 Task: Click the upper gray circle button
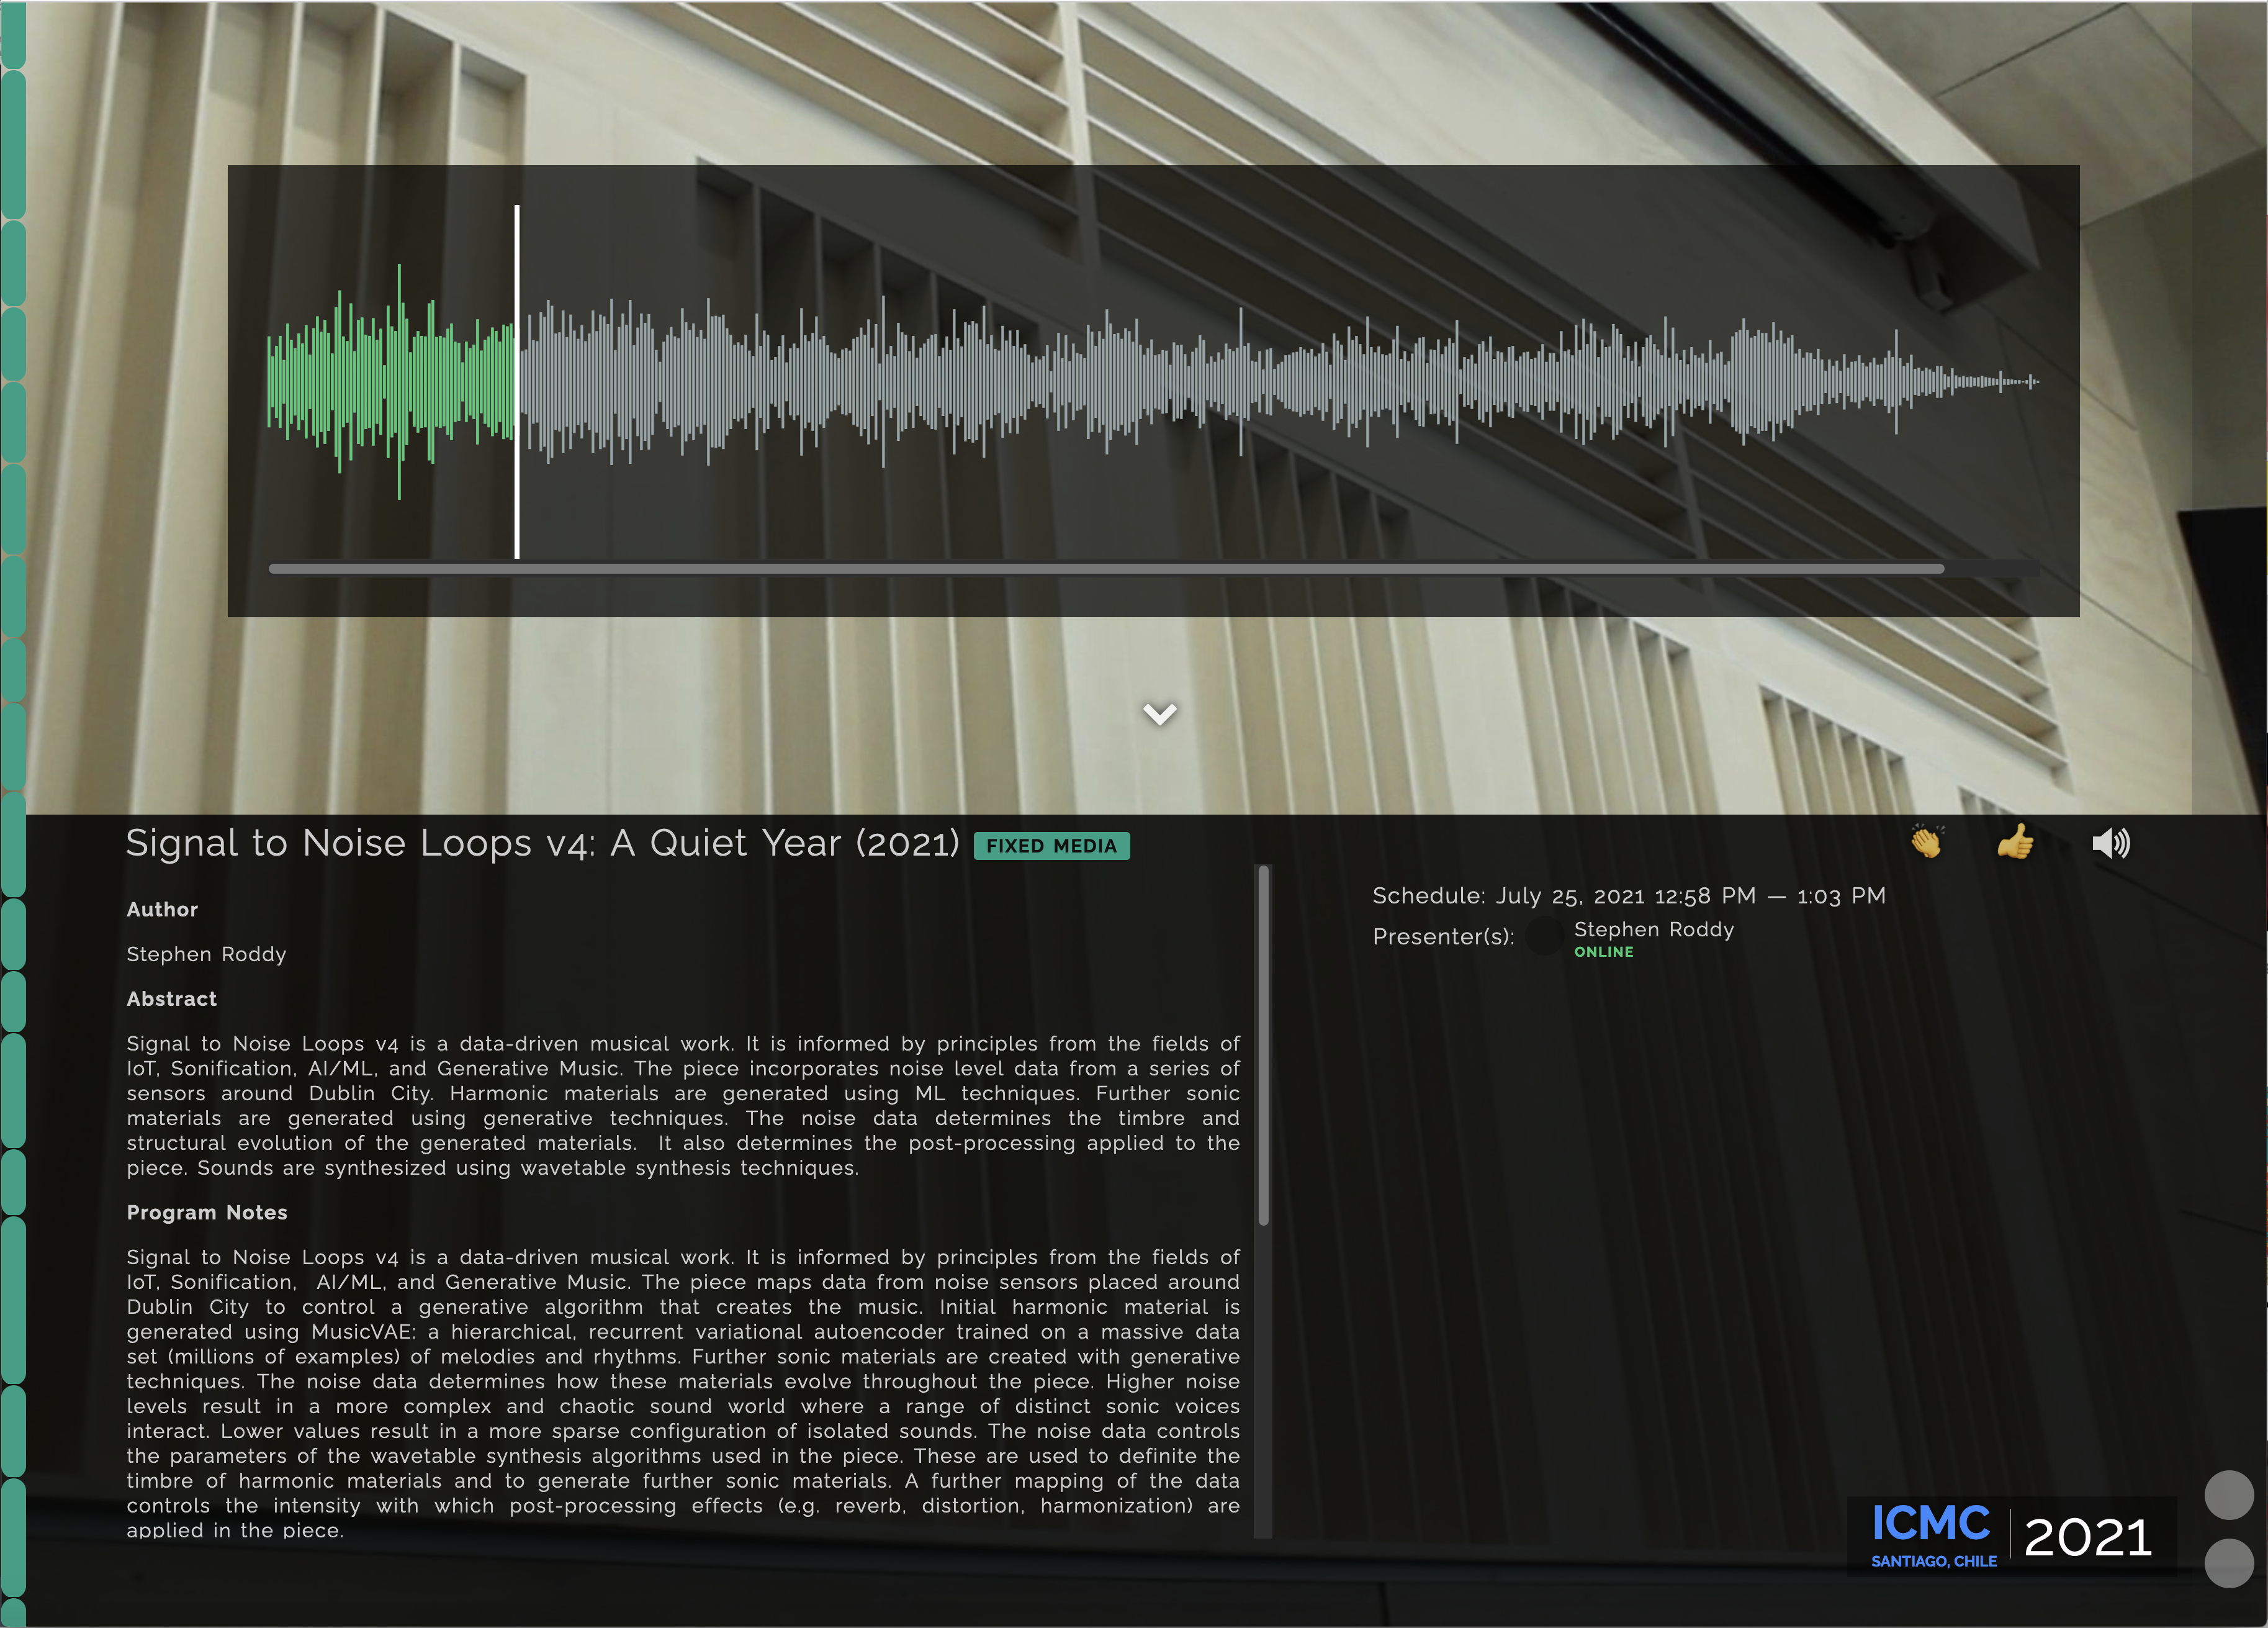pyautogui.click(x=2228, y=1495)
